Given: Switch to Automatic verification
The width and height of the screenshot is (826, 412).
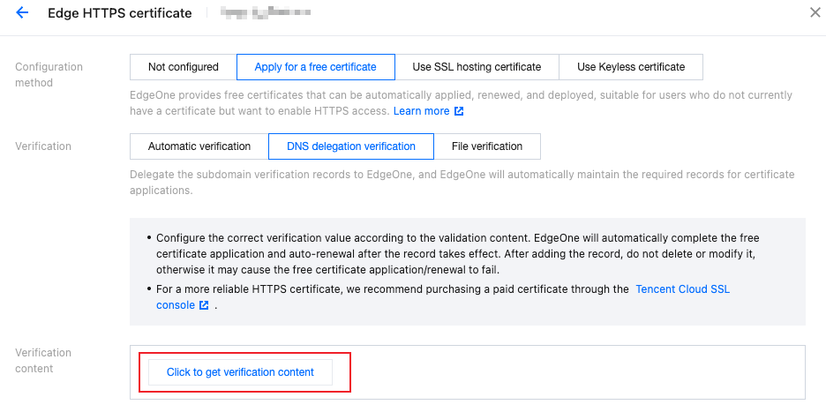Looking at the screenshot, I should pyautogui.click(x=199, y=146).
